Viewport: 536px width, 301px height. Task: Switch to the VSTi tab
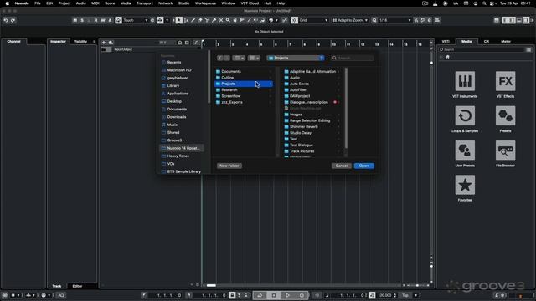pos(446,42)
